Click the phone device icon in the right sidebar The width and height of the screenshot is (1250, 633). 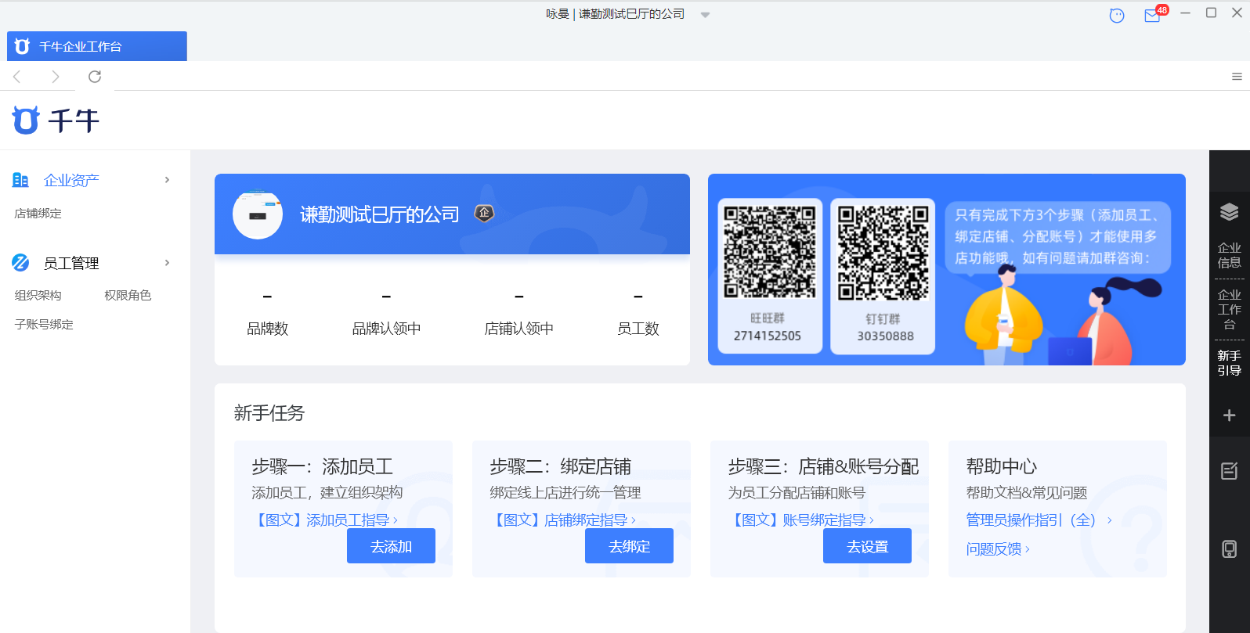point(1229,549)
